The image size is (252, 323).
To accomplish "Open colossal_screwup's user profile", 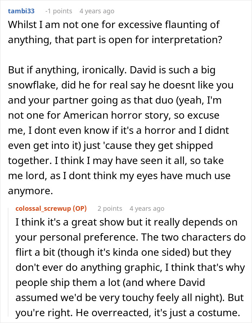I will pos(43,209).
